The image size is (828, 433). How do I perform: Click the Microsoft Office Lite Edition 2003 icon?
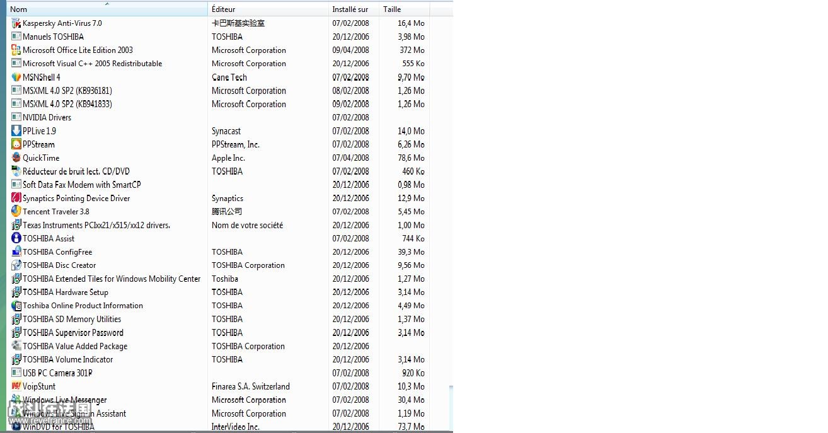coord(16,50)
